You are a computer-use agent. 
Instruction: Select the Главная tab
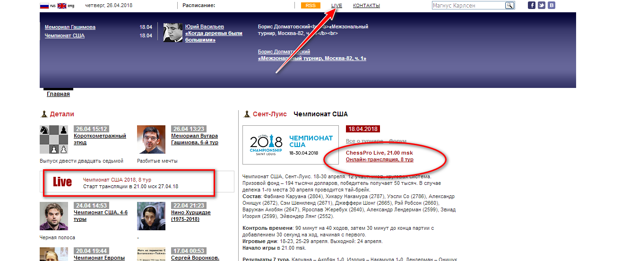tap(58, 94)
